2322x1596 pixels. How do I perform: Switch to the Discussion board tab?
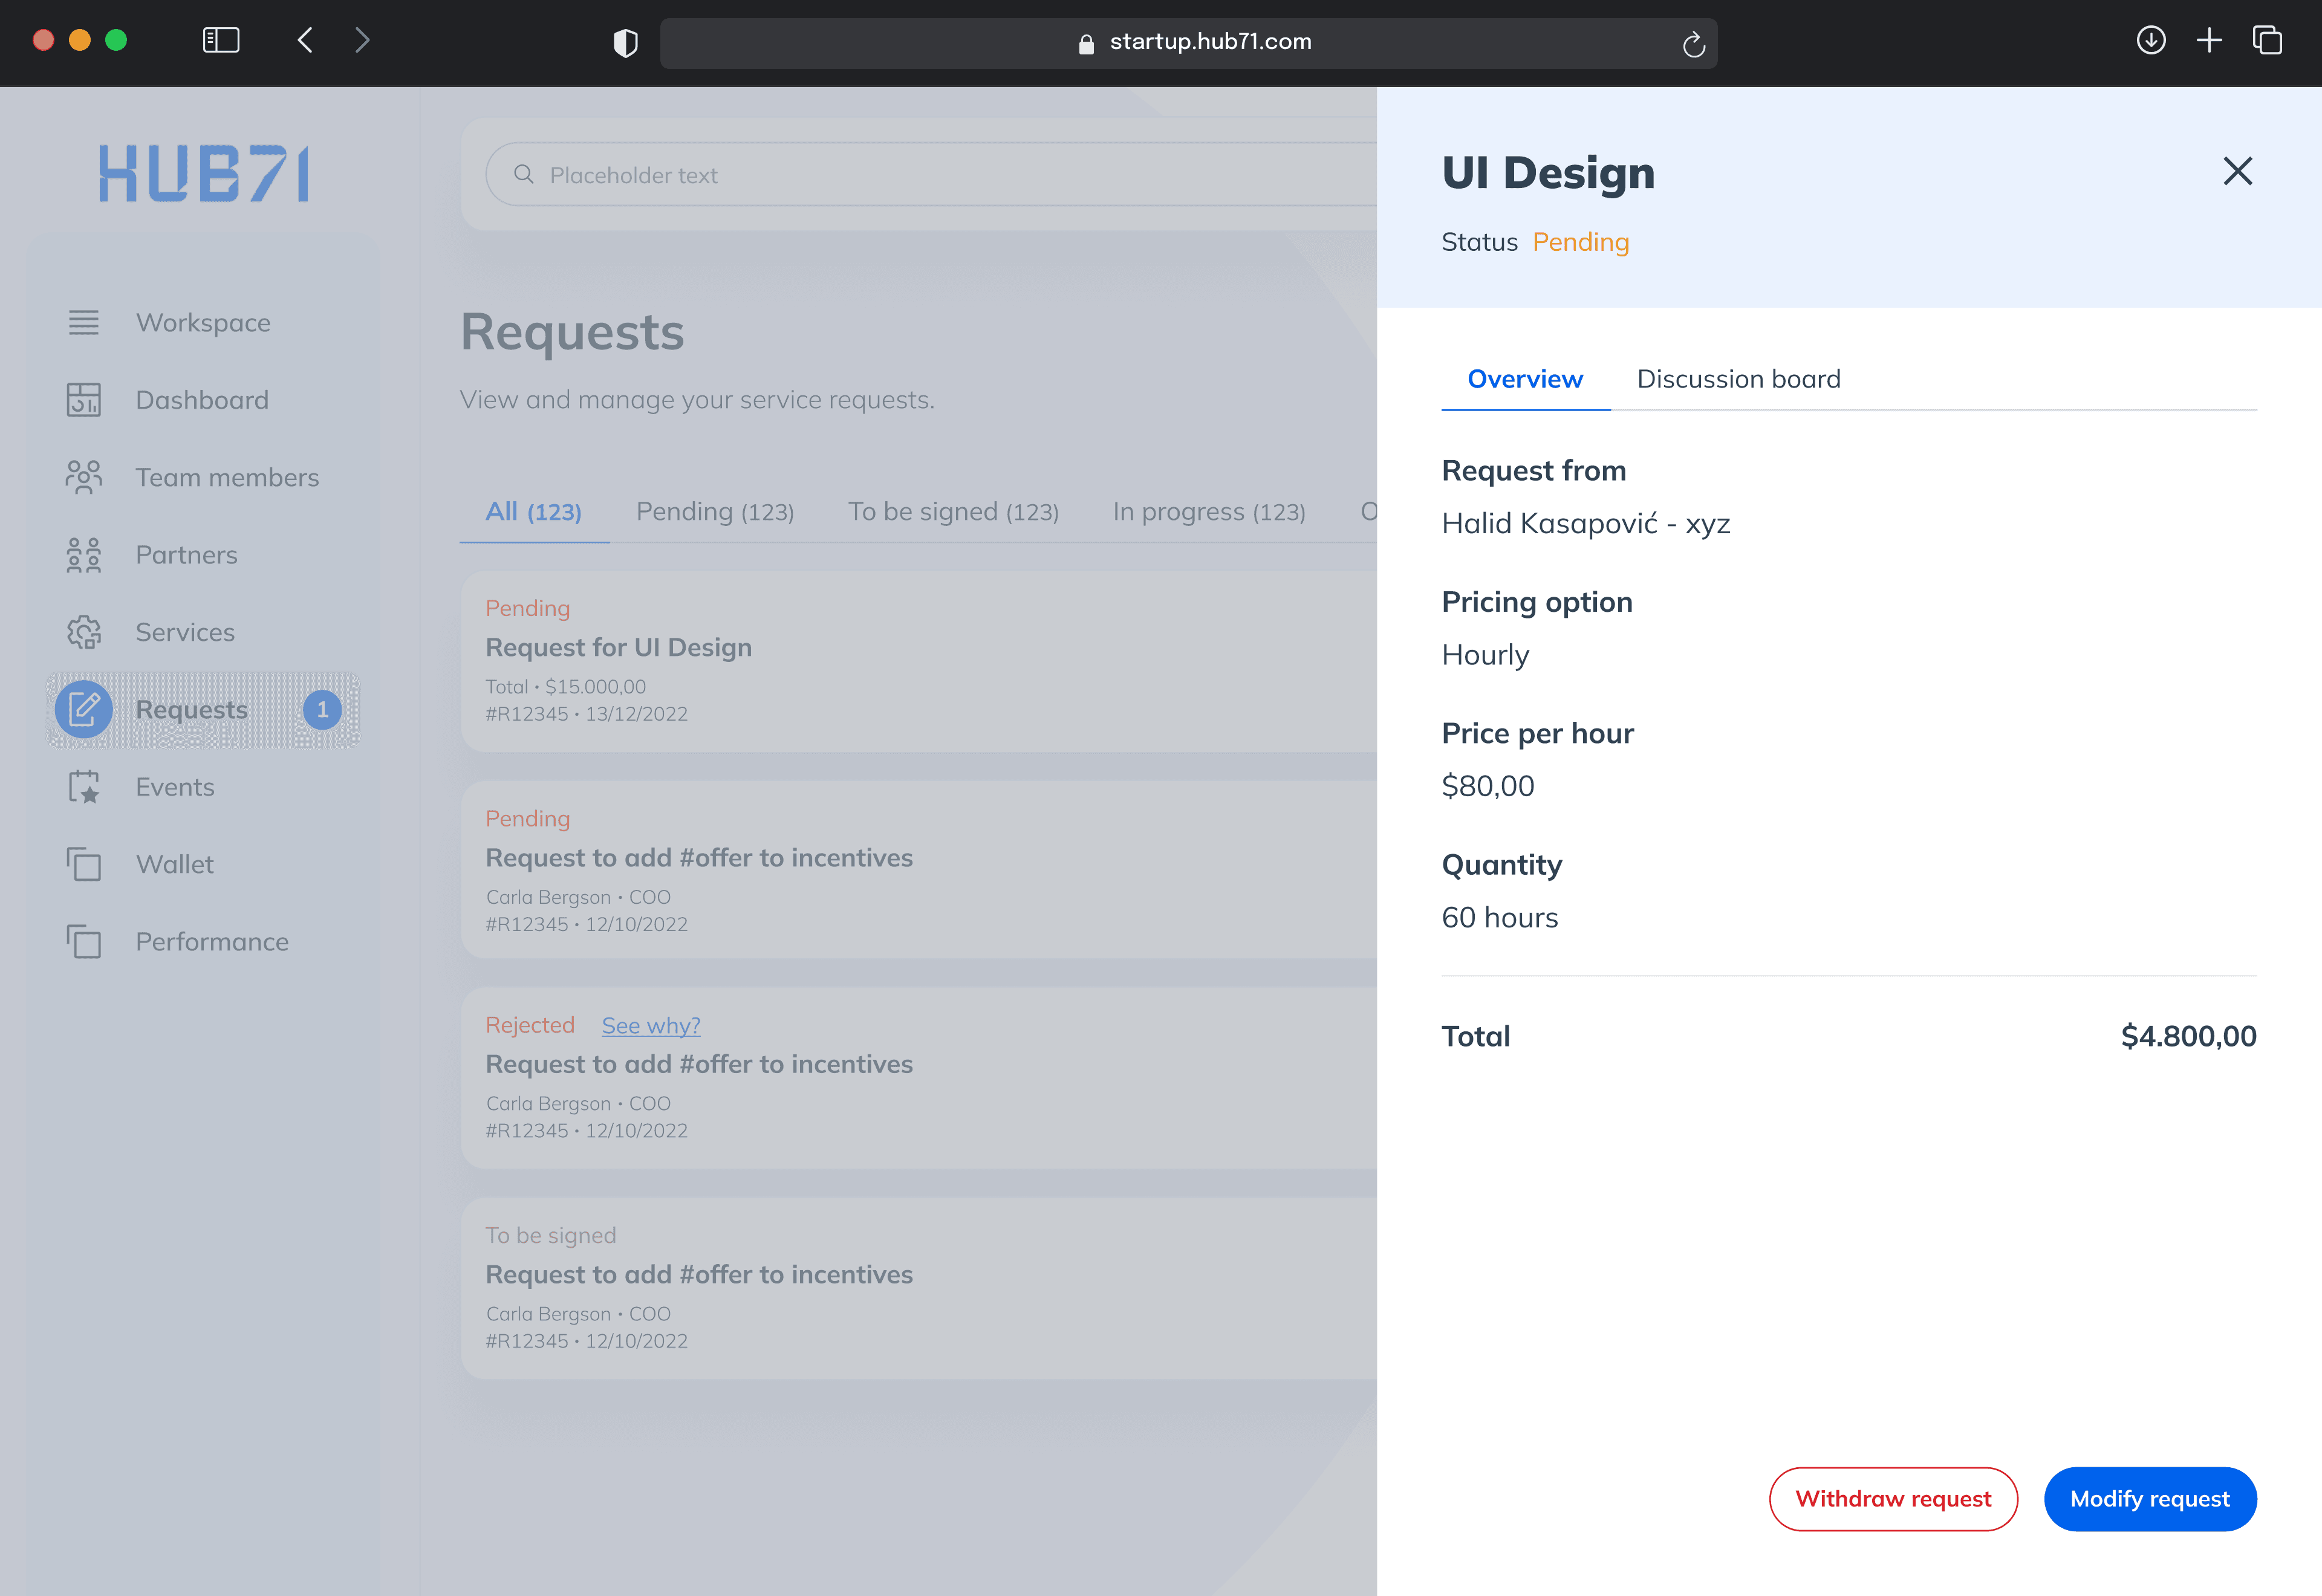(1738, 379)
